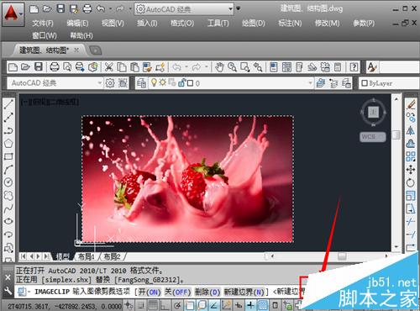Screen dimensions: 420x311
Task: Click the layer 0 color swatch
Action: coord(190,83)
